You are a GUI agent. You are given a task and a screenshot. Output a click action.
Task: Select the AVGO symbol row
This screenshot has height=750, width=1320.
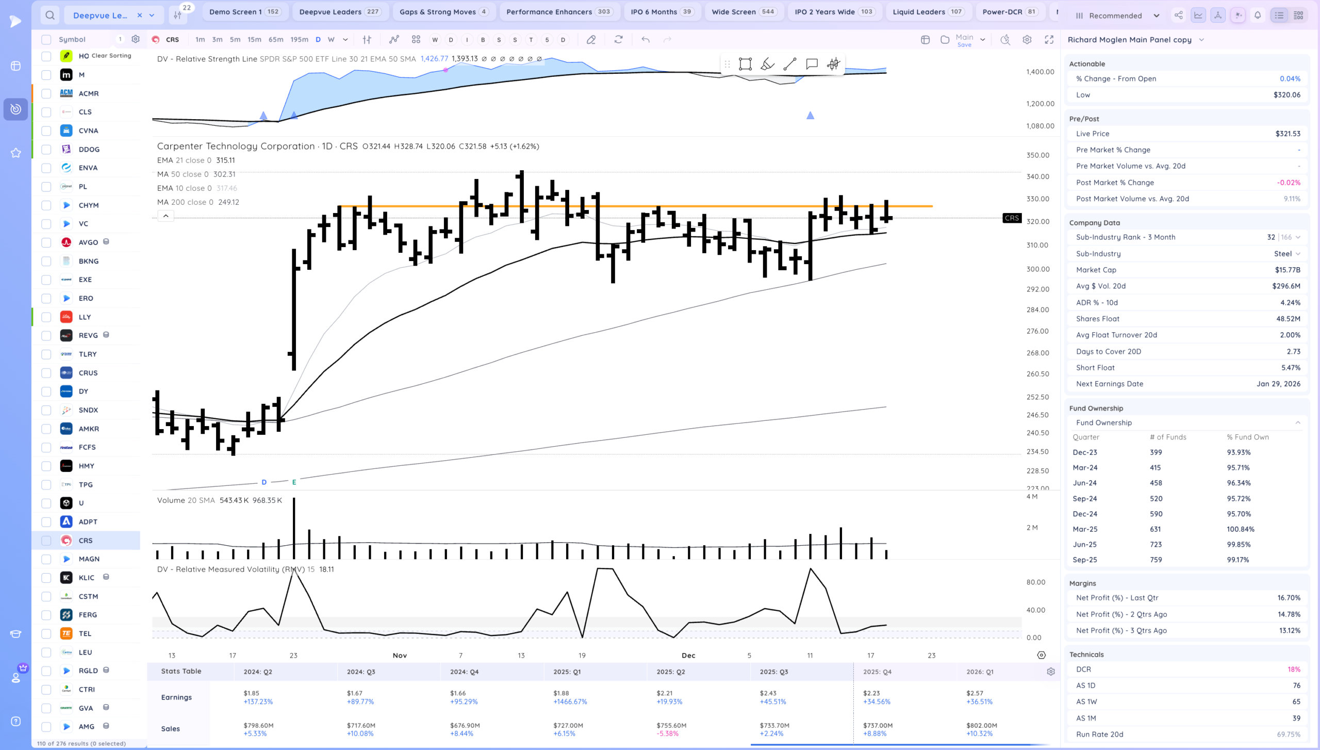point(88,242)
